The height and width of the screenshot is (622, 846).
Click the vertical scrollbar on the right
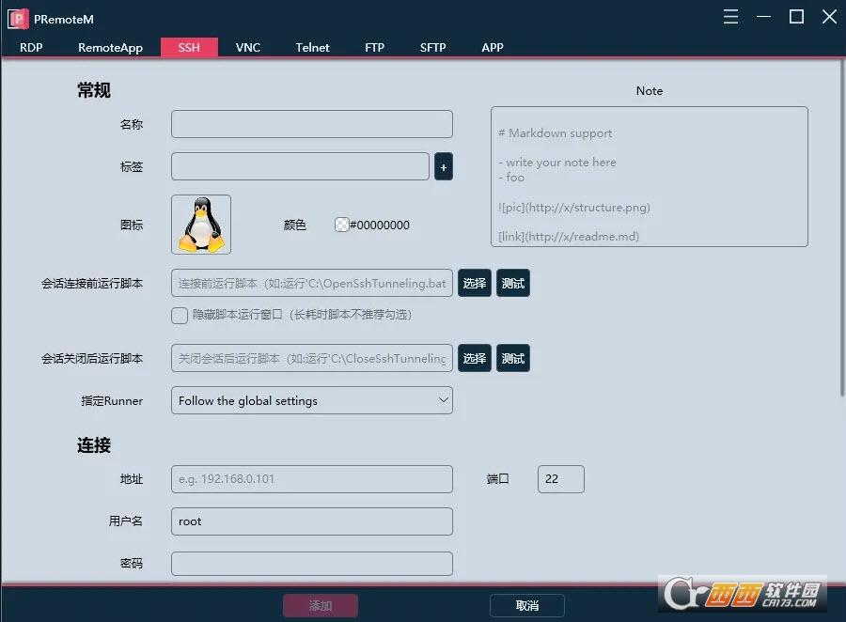pyautogui.click(x=842, y=226)
